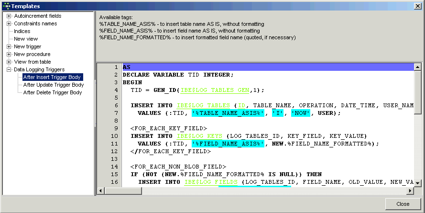Viewport: 425px width, 213px height.
Task: Click the DECLARE VARIABLE TID INTEGER line
Action: click(x=178, y=75)
